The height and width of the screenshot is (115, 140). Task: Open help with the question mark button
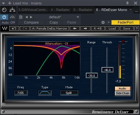coord(137,28)
